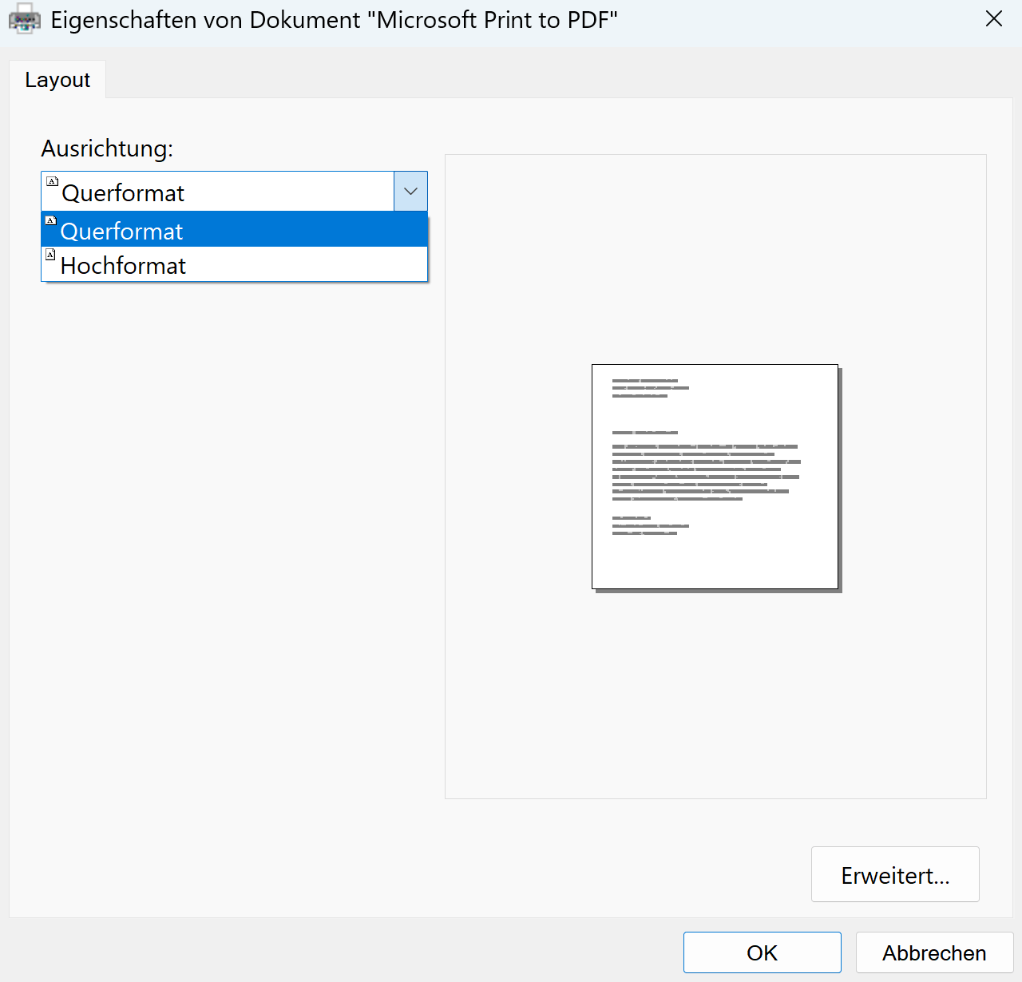Click the Ausrichtung label text
The image size is (1022, 982).
(x=107, y=148)
